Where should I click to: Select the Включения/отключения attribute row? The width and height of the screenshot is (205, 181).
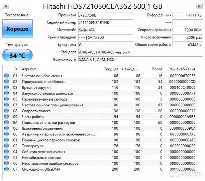[x=100, y=128]
